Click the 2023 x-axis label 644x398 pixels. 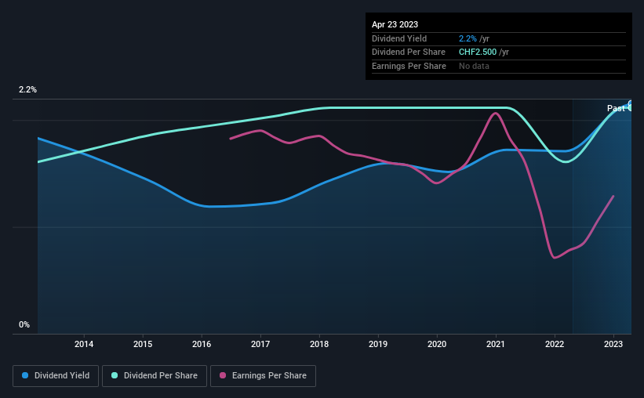[x=613, y=344]
